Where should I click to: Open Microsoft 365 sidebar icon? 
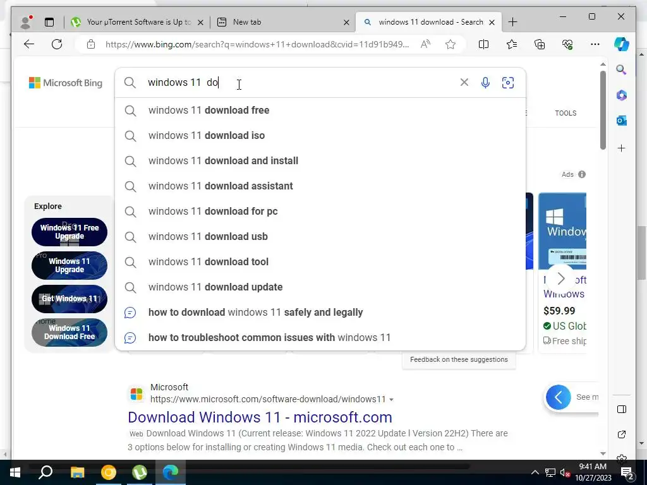[x=622, y=95]
